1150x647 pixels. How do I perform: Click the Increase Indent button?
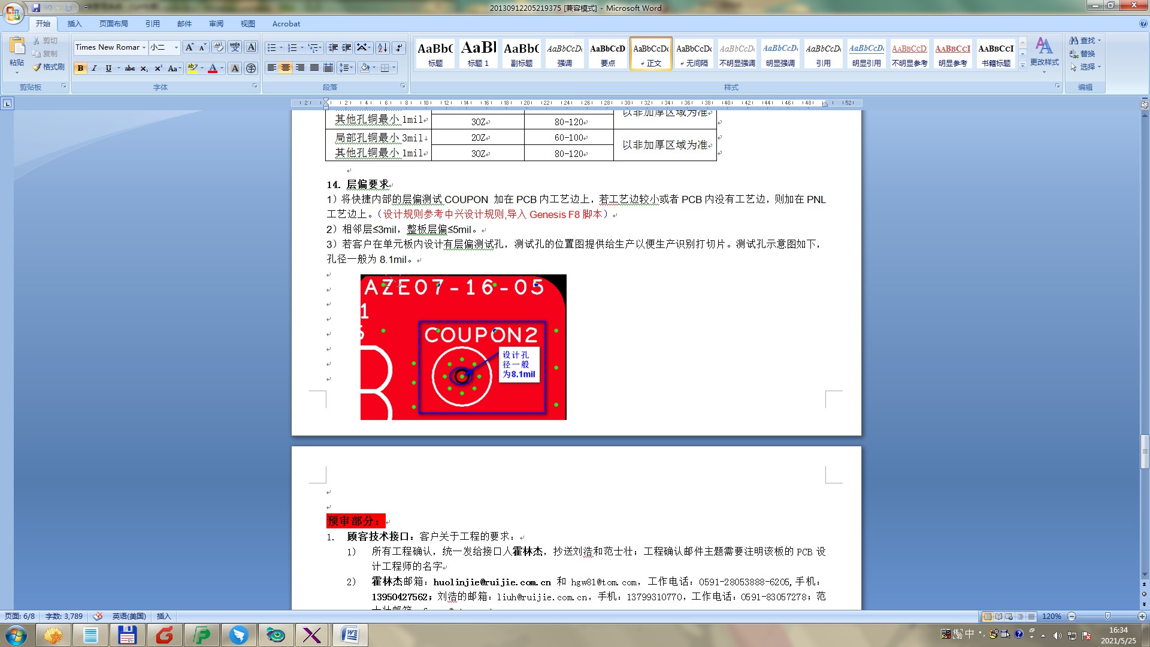tap(347, 47)
